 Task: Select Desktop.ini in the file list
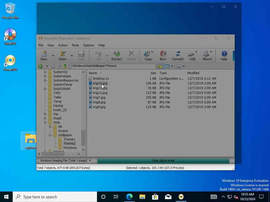[101, 78]
